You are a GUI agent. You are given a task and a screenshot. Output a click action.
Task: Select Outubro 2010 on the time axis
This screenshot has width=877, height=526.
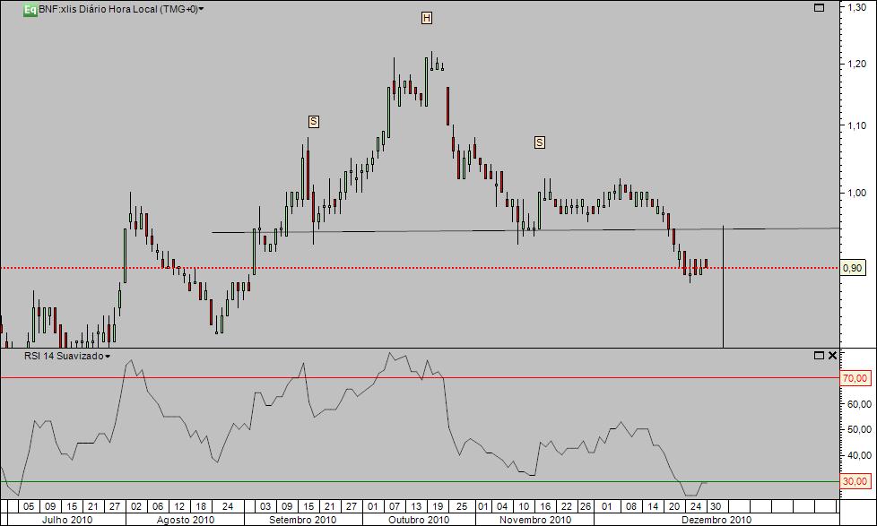point(419,520)
